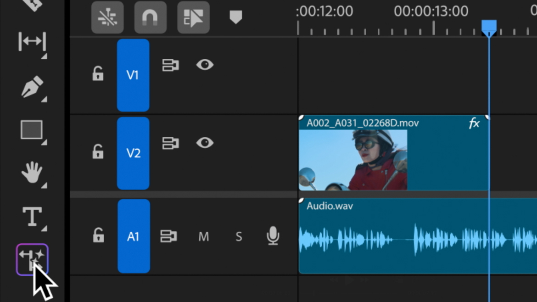This screenshot has height=302, width=537.
Task: Toggle Snap magnet in timeline
Action: (150, 18)
